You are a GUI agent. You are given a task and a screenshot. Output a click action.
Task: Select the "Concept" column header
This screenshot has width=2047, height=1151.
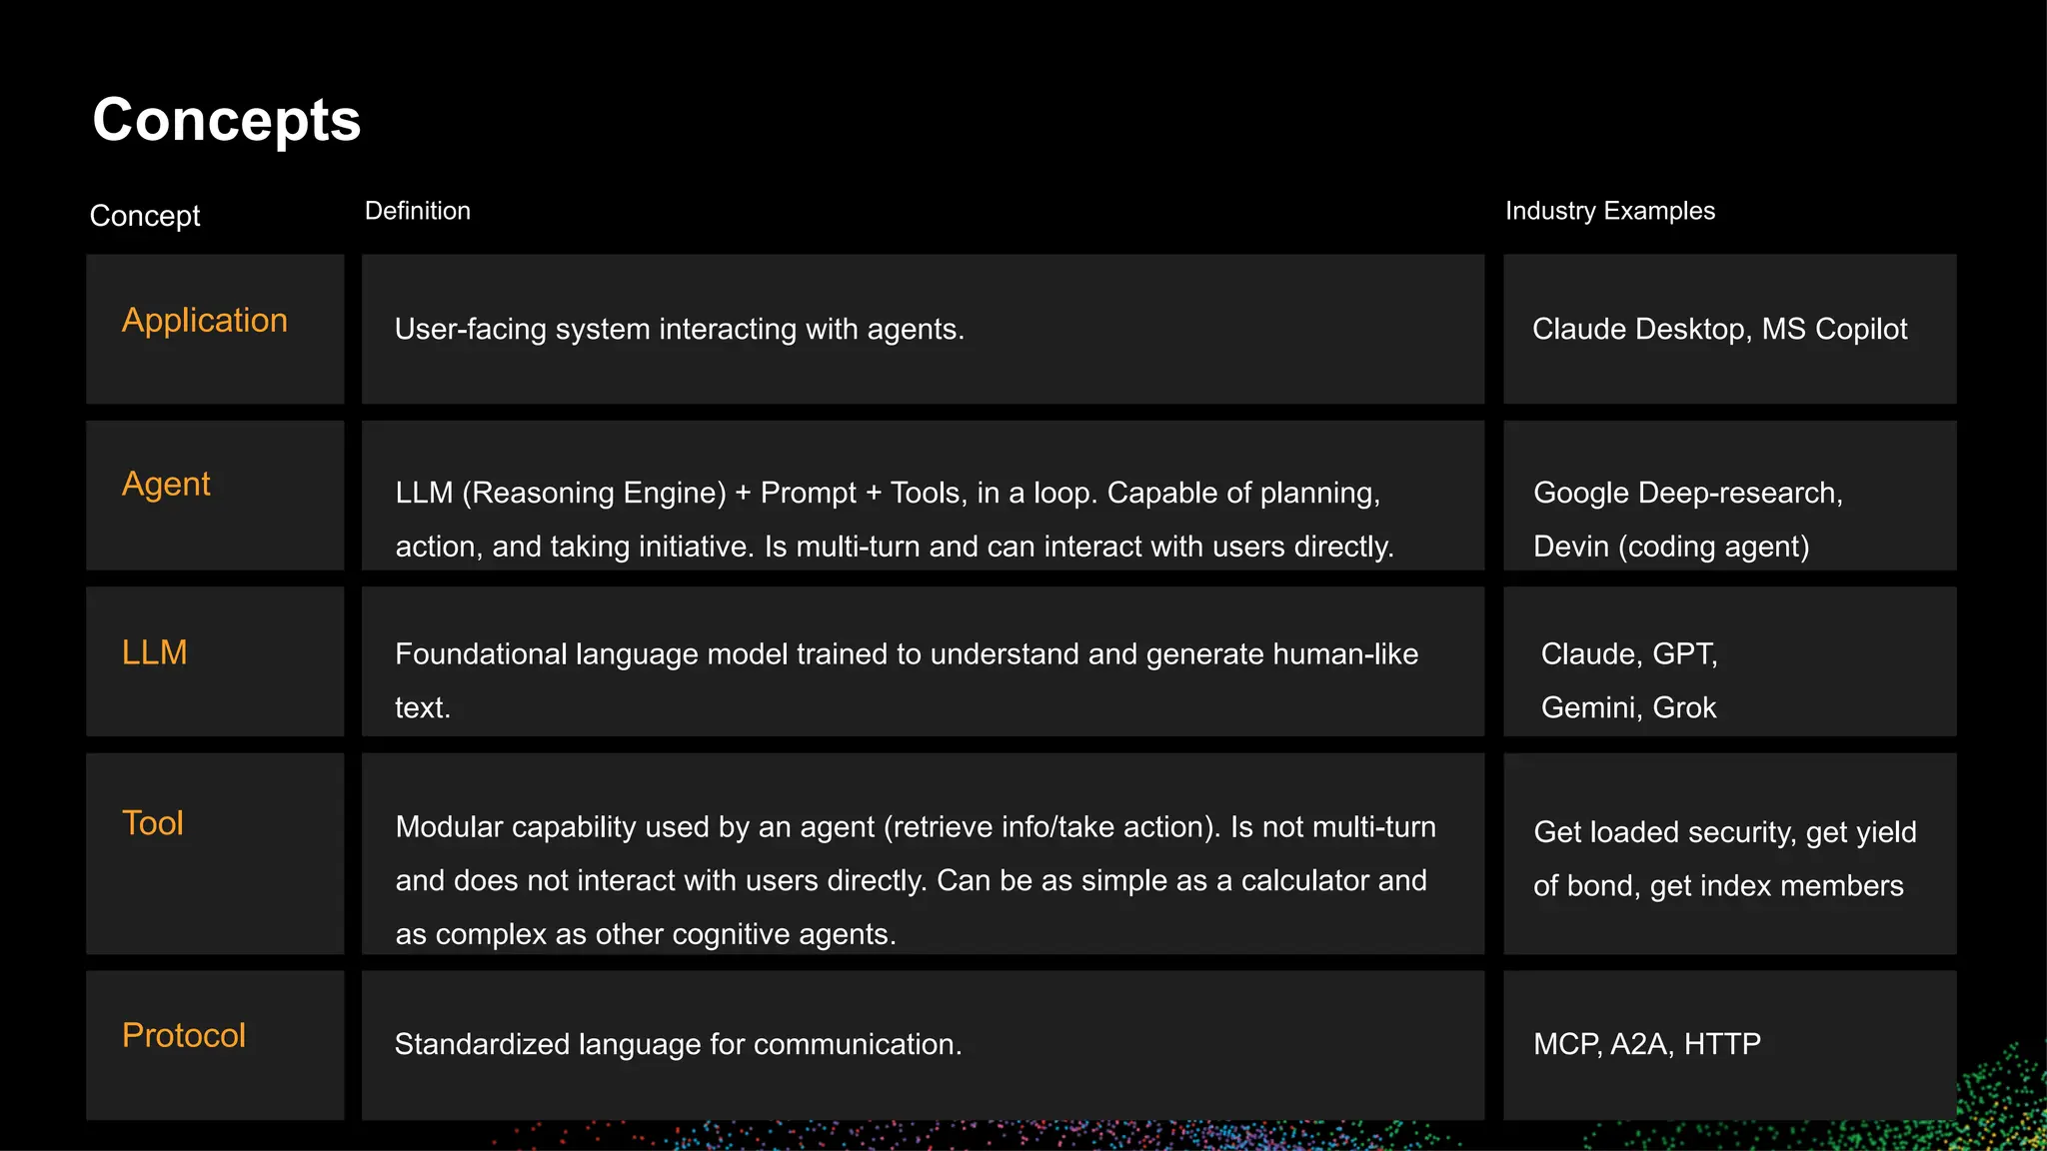click(145, 216)
